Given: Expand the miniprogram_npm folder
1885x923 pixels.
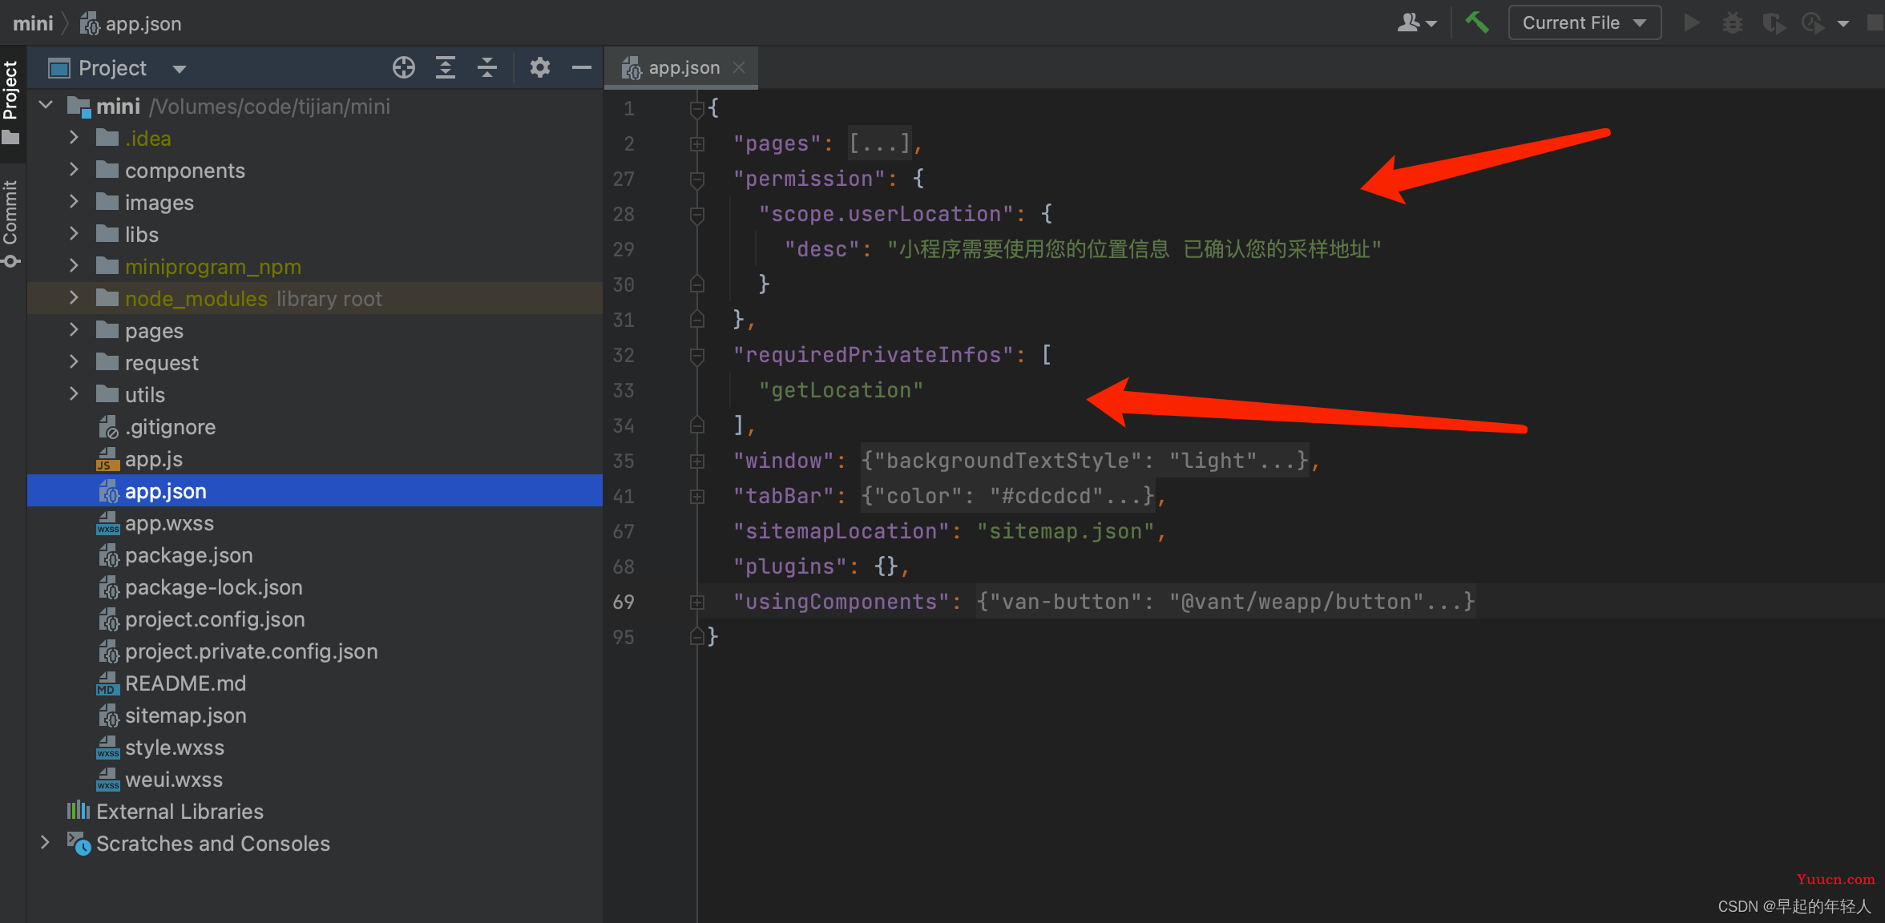Looking at the screenshot, I should (x=74, y=266).
